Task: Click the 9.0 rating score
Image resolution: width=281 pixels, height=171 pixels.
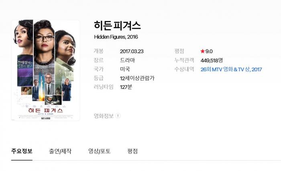Action: point(209,52)
